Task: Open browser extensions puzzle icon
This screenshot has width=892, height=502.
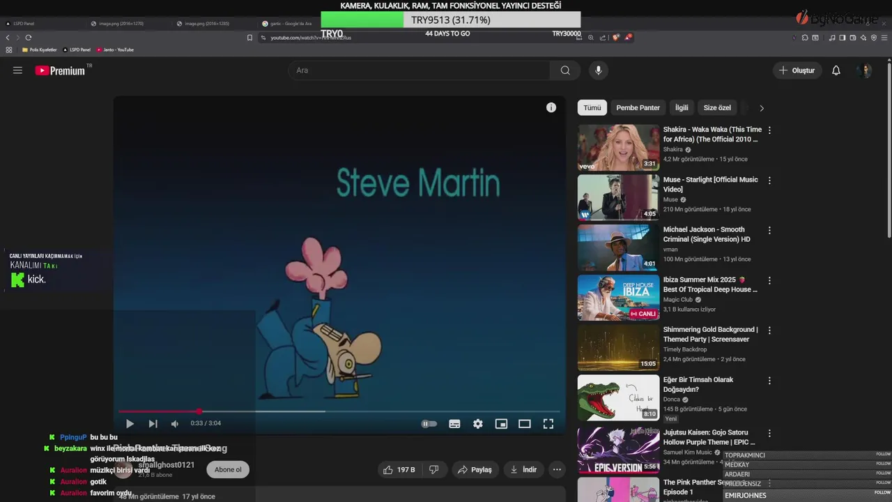Action: pyautogui.click(x=805, y=38)
